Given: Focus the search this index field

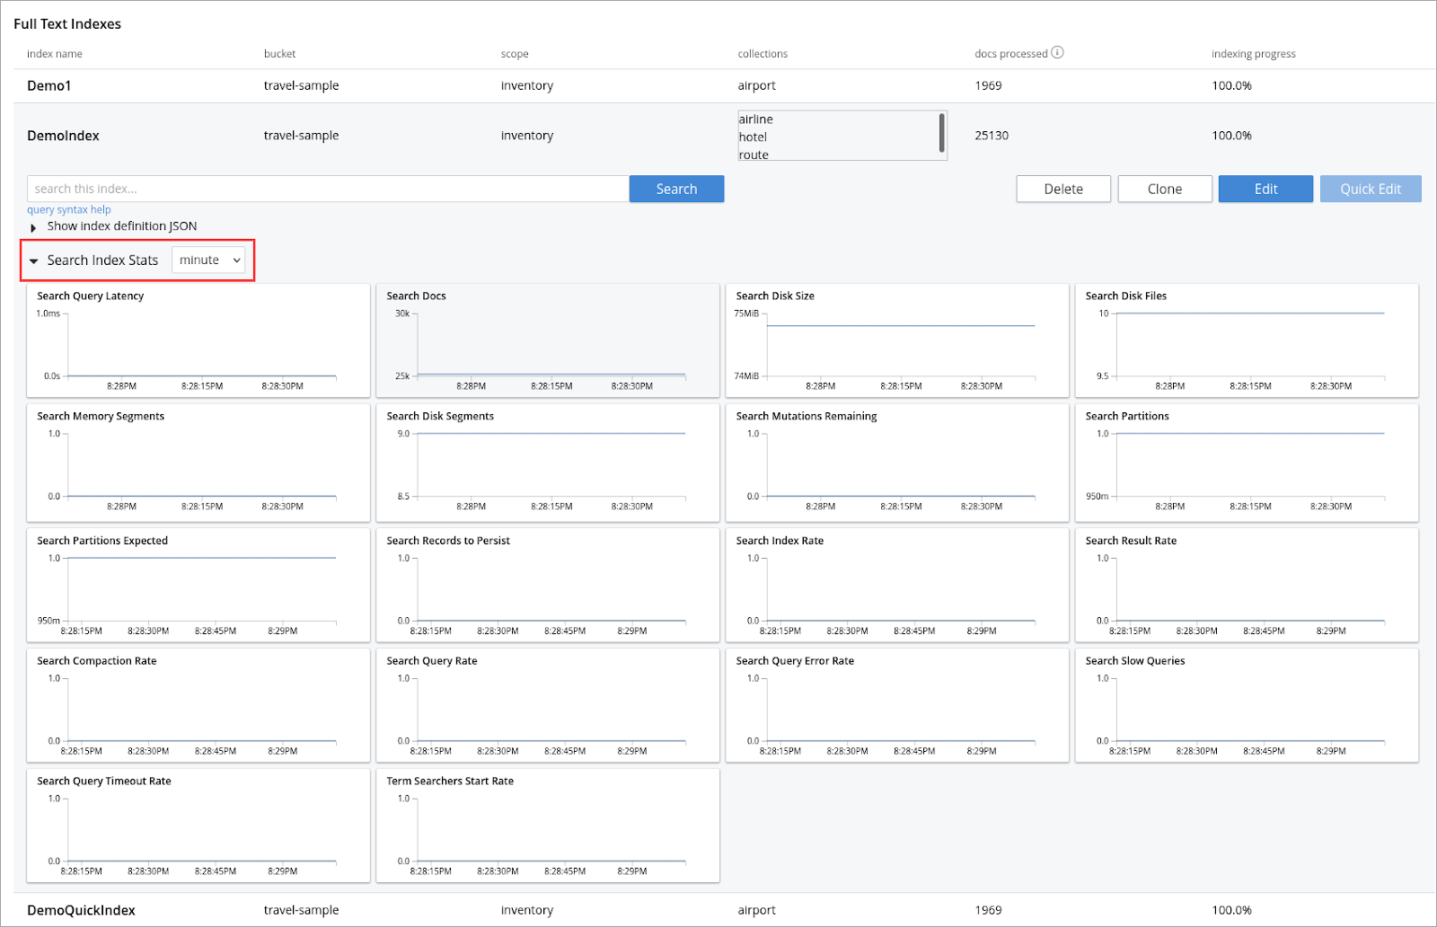Looking at the screenshot, I should 328,189.
